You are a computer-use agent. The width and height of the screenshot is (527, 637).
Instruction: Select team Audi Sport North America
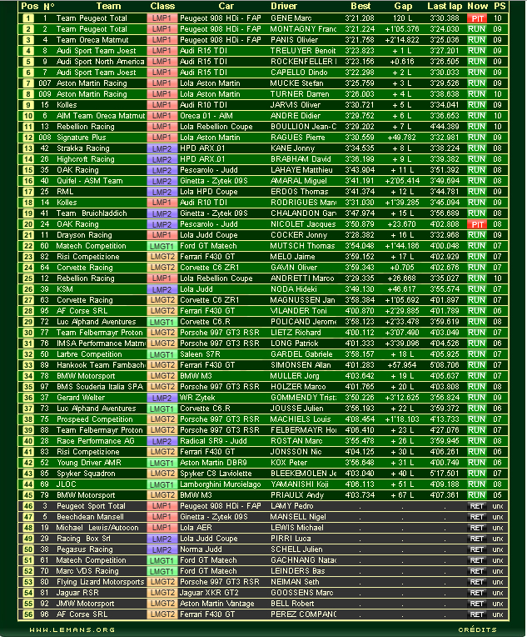pyautogui.click(x=100, y=62)
